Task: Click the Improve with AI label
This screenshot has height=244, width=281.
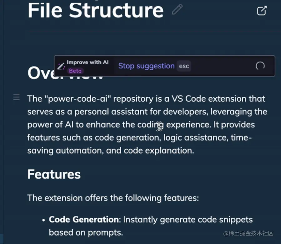Action: pos(88,62)
